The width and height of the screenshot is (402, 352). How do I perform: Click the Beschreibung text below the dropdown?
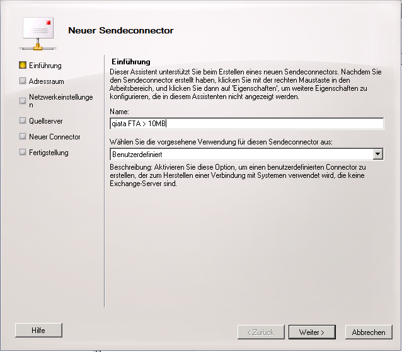pyautogui.click(x=238, y=175)
